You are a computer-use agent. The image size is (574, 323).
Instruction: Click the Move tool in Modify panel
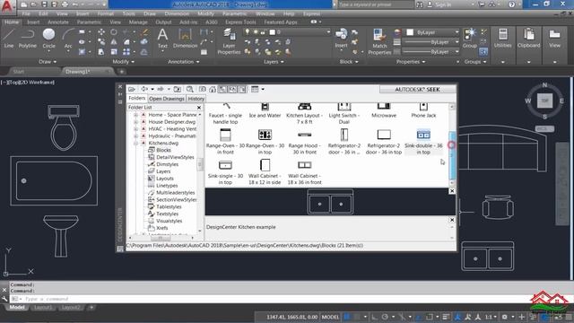(101, 32)
